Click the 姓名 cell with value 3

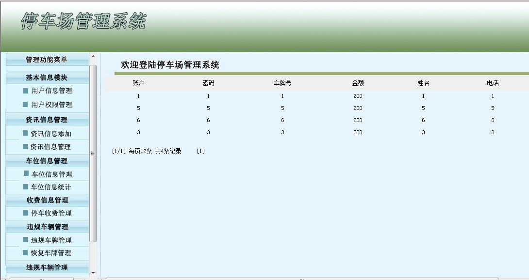pos(423,132)
